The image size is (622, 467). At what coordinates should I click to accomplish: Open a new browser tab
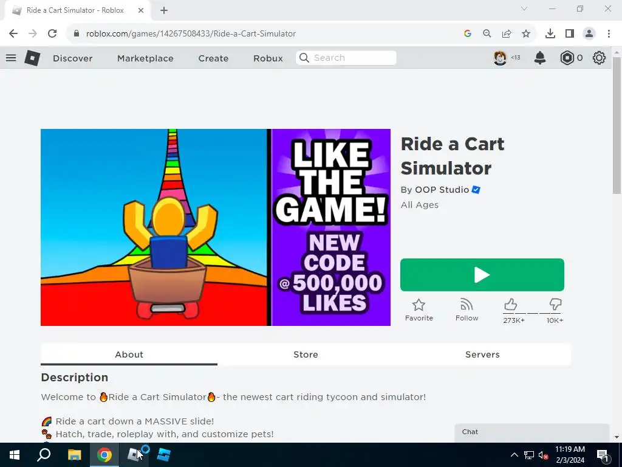pos(164,10)
